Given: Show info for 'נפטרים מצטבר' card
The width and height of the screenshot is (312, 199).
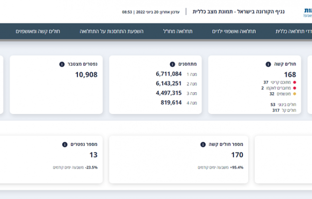Looking at the screenshot, I should pos(62,64).
